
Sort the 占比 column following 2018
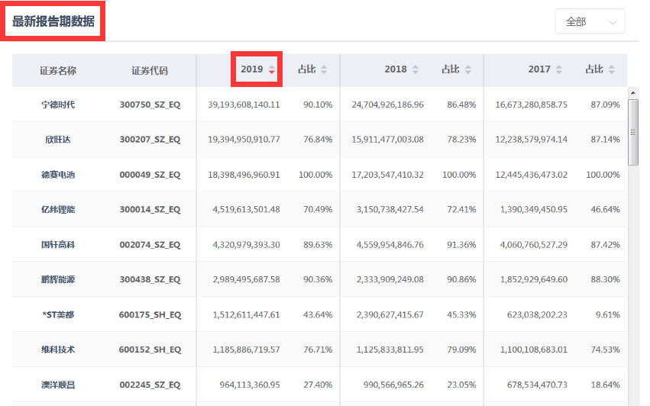[x=467, y=69]
